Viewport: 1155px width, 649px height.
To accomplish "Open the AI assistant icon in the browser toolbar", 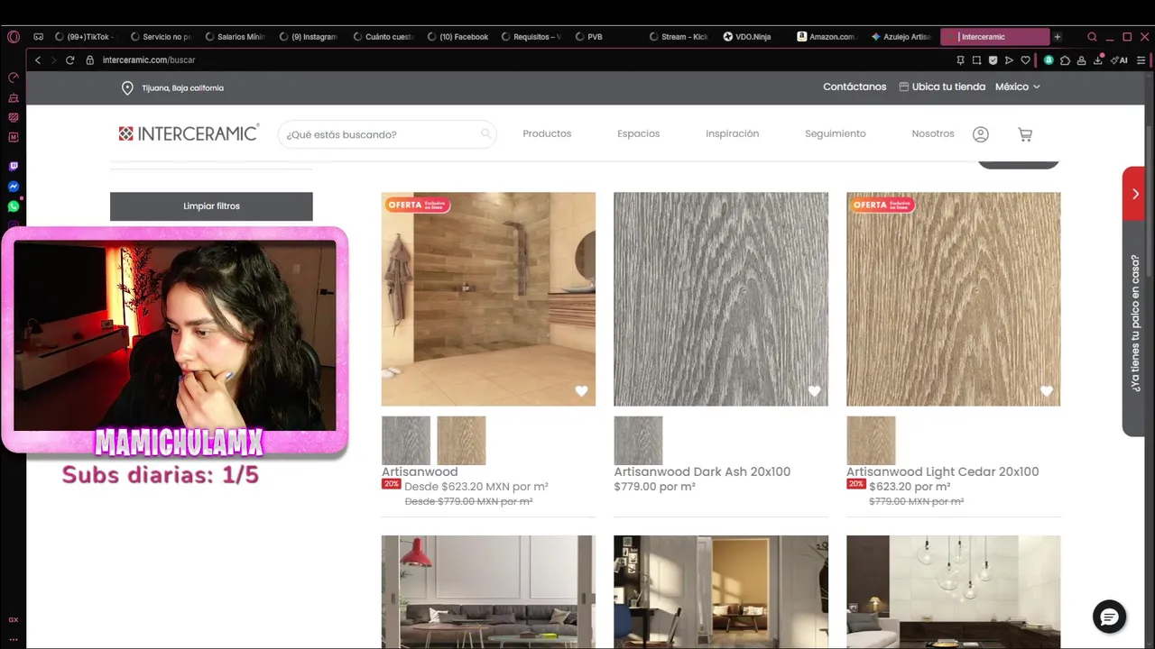I will click(x=1120, y=60).
